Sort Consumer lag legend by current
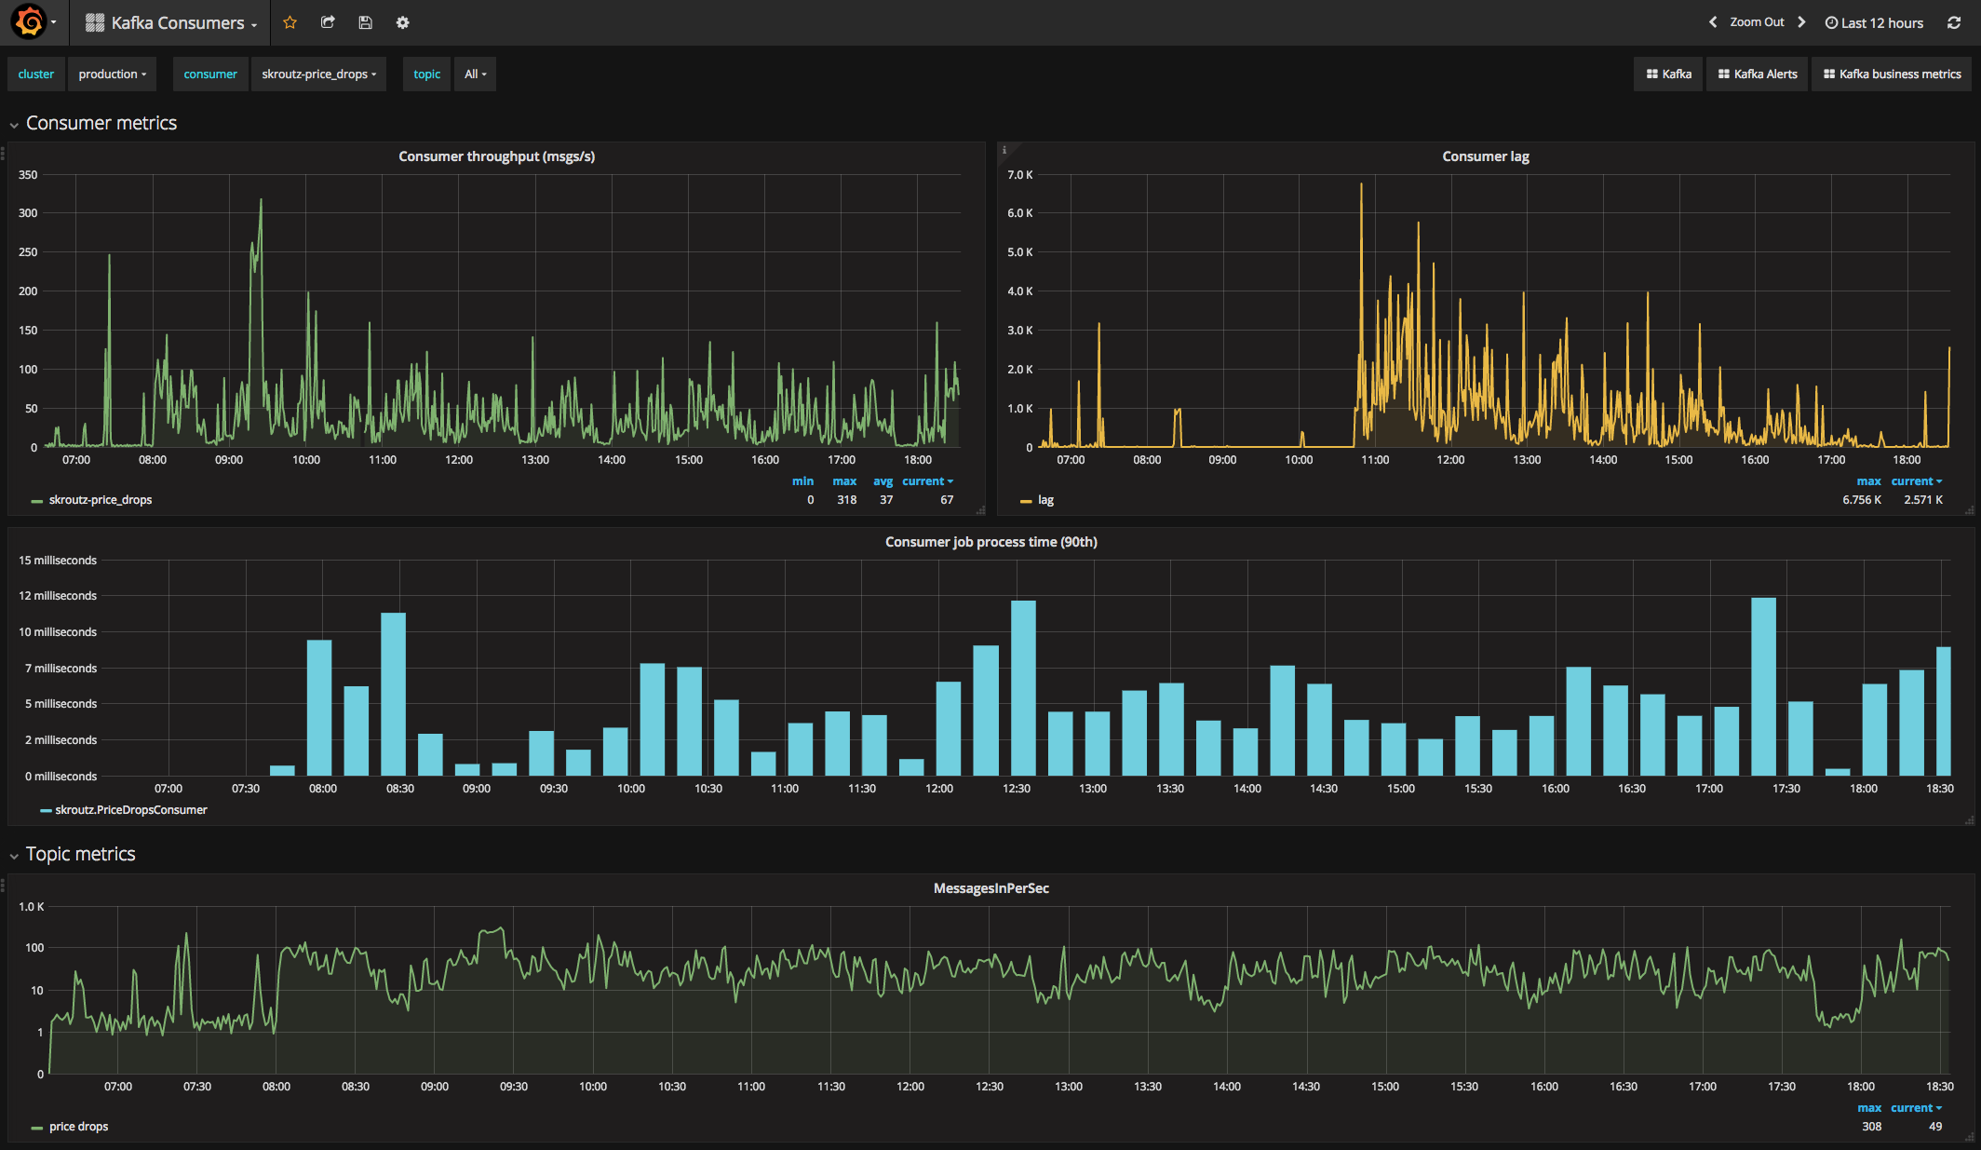Image resolution: width=1981 pixels, height=1150 pixels. [x=1917, y=481]
